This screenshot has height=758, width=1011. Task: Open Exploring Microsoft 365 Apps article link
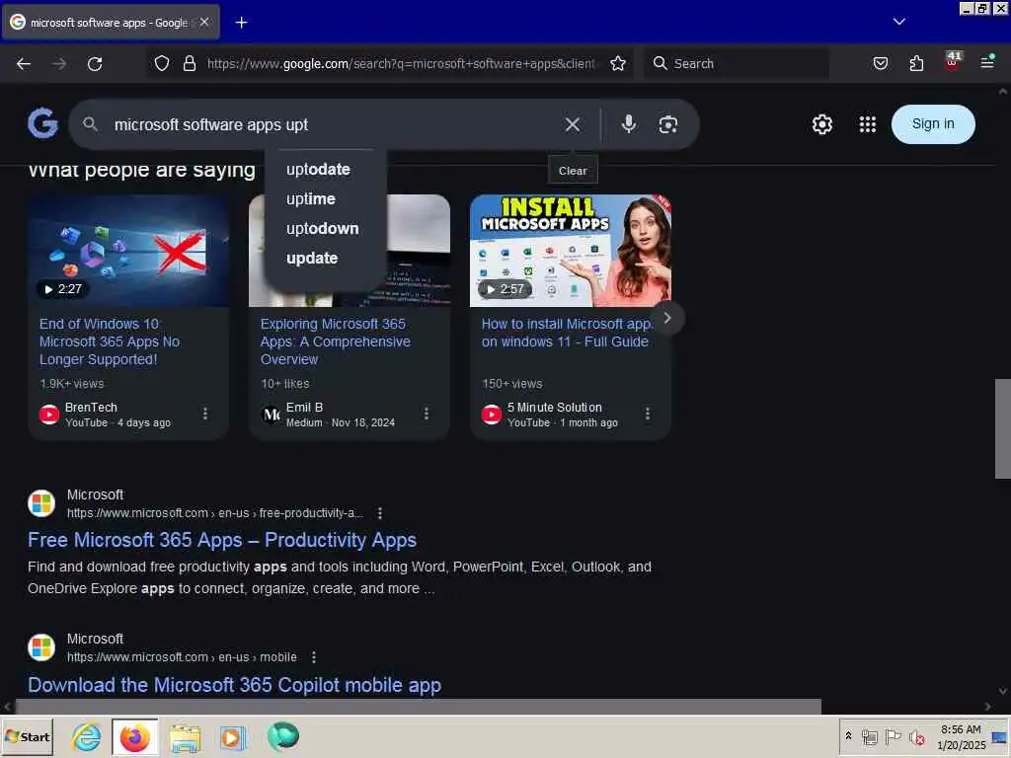(x=336, y=341)
